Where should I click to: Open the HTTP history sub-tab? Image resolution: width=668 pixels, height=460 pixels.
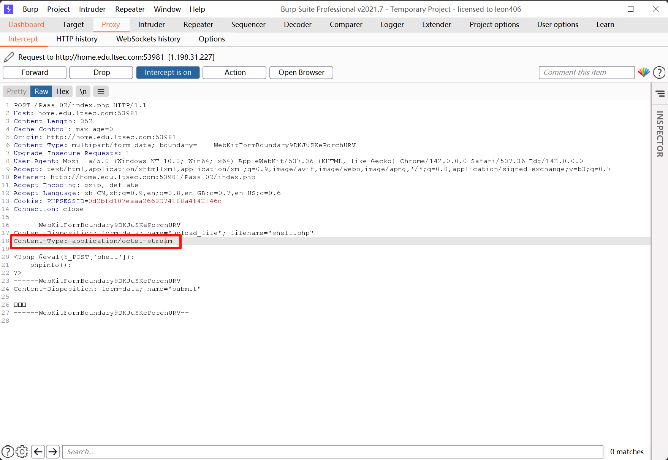tap(77, 39)
